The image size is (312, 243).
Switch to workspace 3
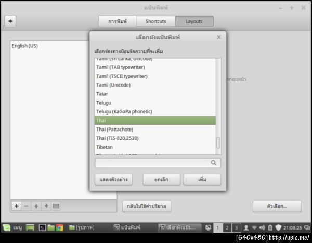pyautogui.click(x=237, y=227)
